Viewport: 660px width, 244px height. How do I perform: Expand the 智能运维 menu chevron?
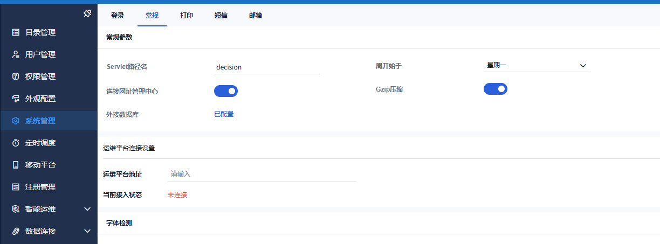87,209
